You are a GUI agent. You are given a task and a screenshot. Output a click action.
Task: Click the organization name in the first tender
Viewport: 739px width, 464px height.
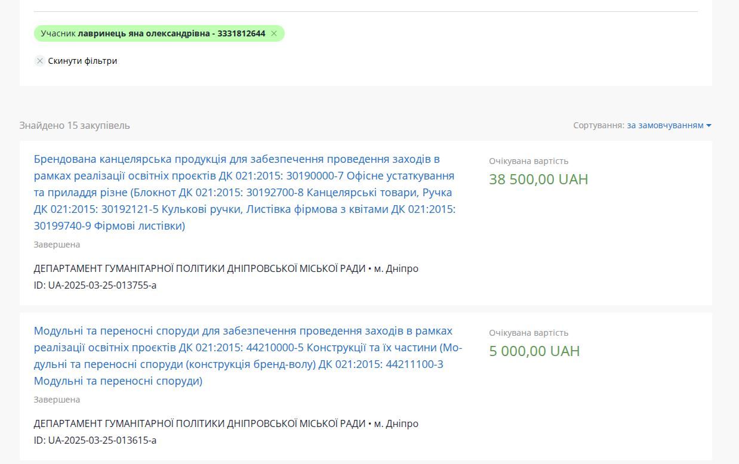pyautogui.click(x=199, y=268)
